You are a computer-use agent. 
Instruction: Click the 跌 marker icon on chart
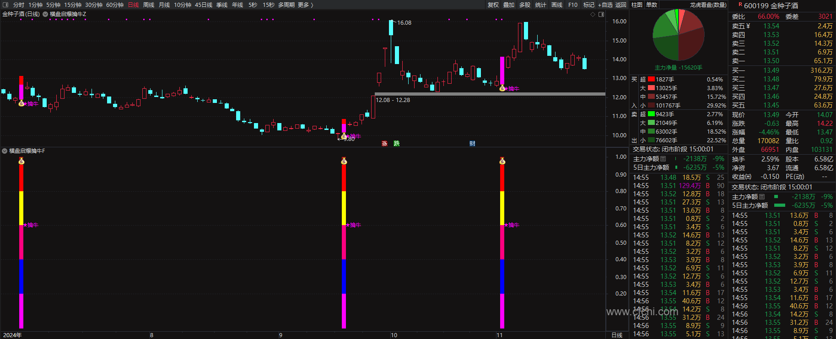click(x=396, y=144)
